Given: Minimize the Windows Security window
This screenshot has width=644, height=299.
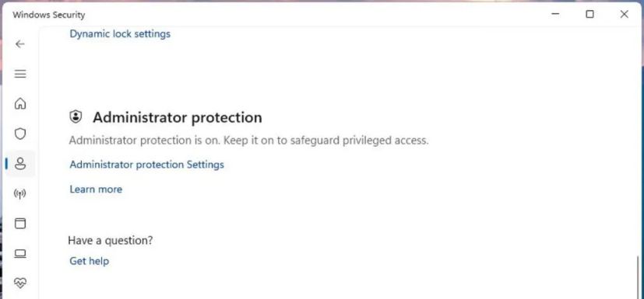Looking at the screenshot, I should [555, 14].
